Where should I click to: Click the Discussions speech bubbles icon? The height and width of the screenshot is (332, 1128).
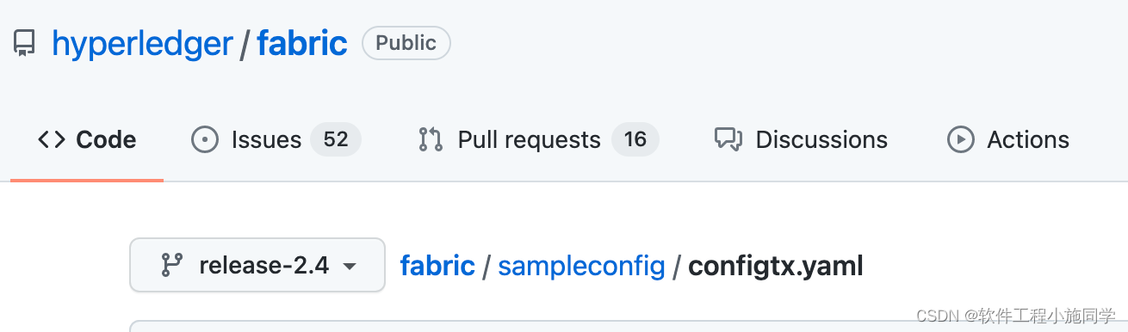728,139
